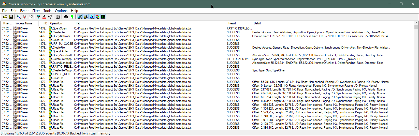Toggle autoscroll in the toolbar
419x136 pixels.
tap(25, 17)
